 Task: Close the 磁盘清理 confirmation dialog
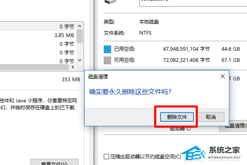[223, 76]
